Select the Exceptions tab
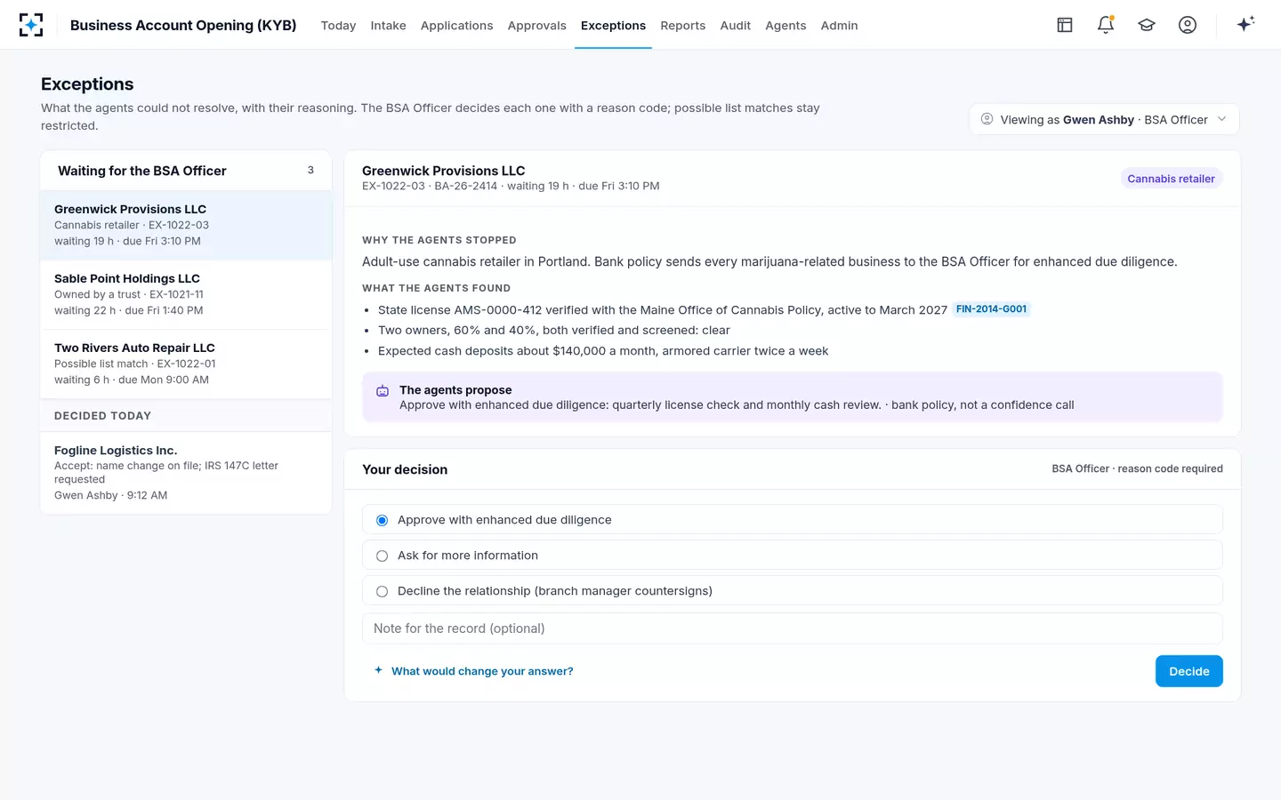This screenshot has height=800, width=1281. pyautogui.click(x=613, y=26)
